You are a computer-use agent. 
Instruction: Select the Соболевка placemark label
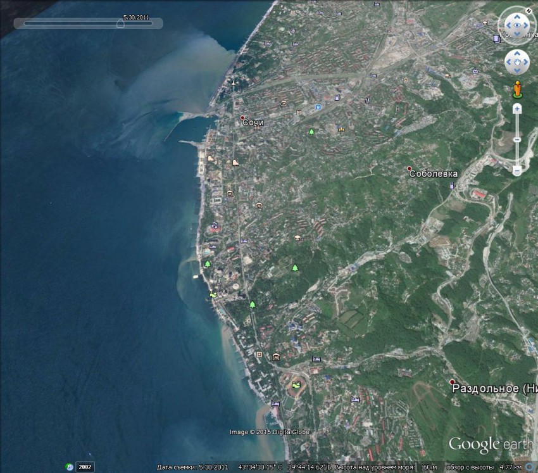(433, 173)
